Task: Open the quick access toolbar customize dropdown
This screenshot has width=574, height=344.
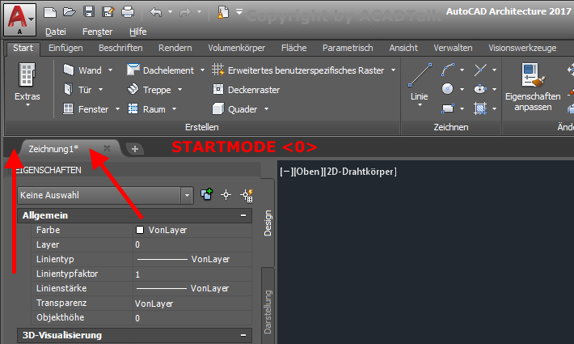Action: coord(239,12)
